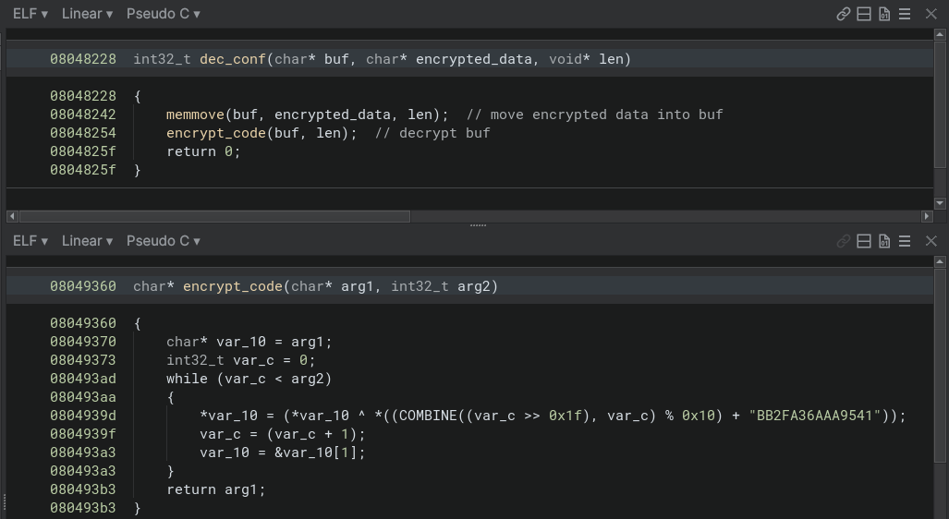Click the memmove function call
Screen dimensions: 949x519
pos(195,115)
